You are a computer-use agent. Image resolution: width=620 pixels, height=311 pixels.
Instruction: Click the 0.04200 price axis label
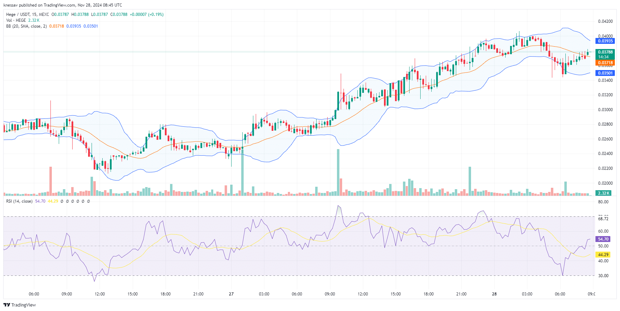(x=605, y=21)
